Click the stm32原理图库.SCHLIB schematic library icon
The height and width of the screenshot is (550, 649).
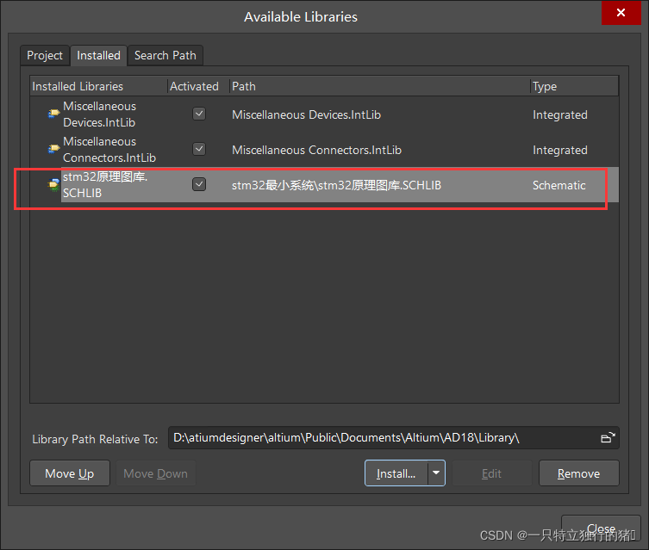click(x=53, y=185)
